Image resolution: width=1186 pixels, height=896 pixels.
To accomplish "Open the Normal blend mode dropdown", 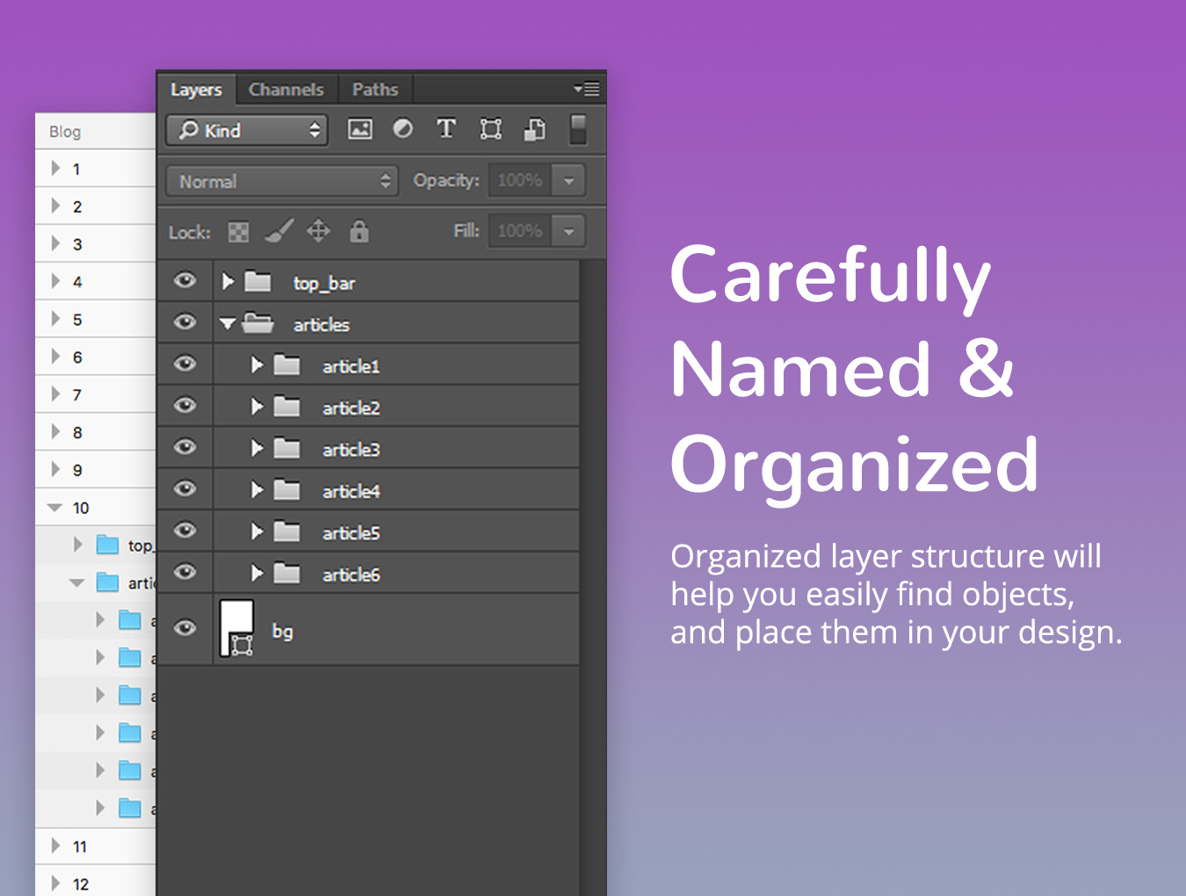I will tap(283, 181).
